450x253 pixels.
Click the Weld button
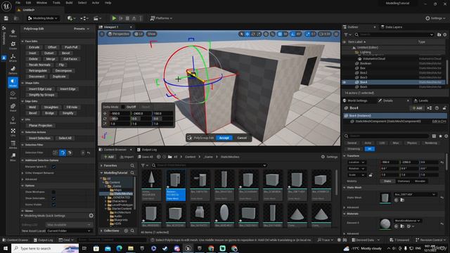[x=32, y=108]
